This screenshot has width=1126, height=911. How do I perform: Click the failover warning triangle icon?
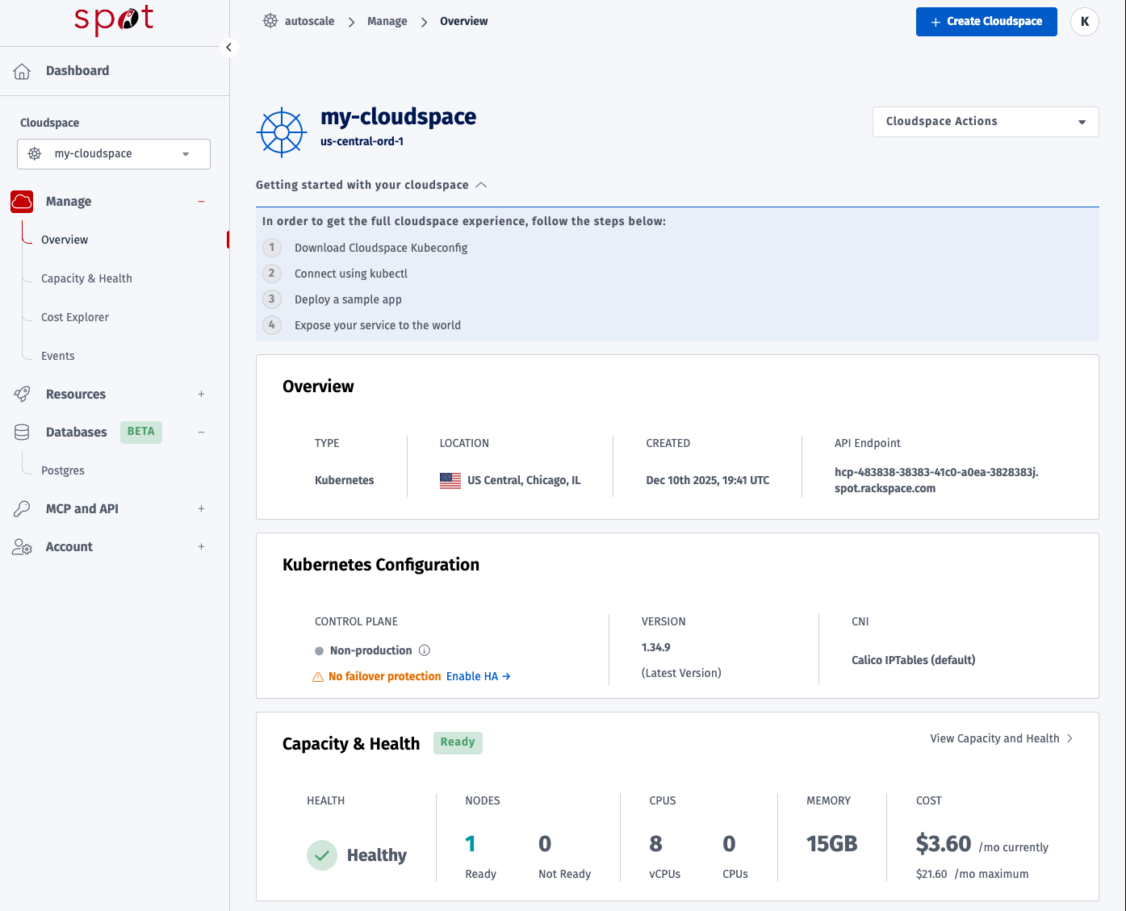point(318,677)
